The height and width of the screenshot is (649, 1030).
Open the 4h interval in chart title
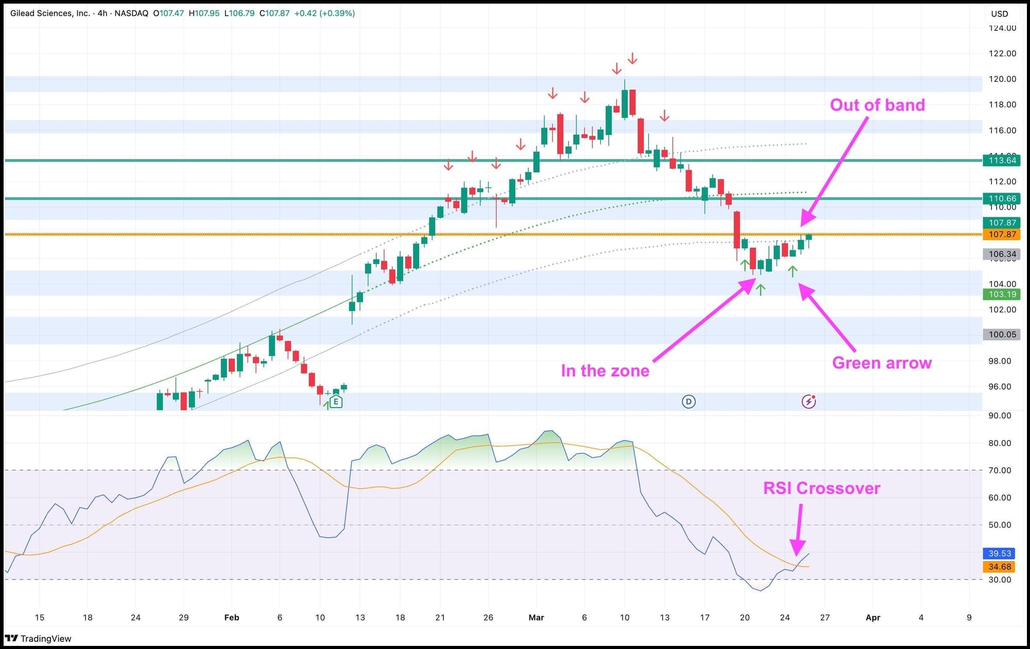pyautogui.click(x=102, y=13)
